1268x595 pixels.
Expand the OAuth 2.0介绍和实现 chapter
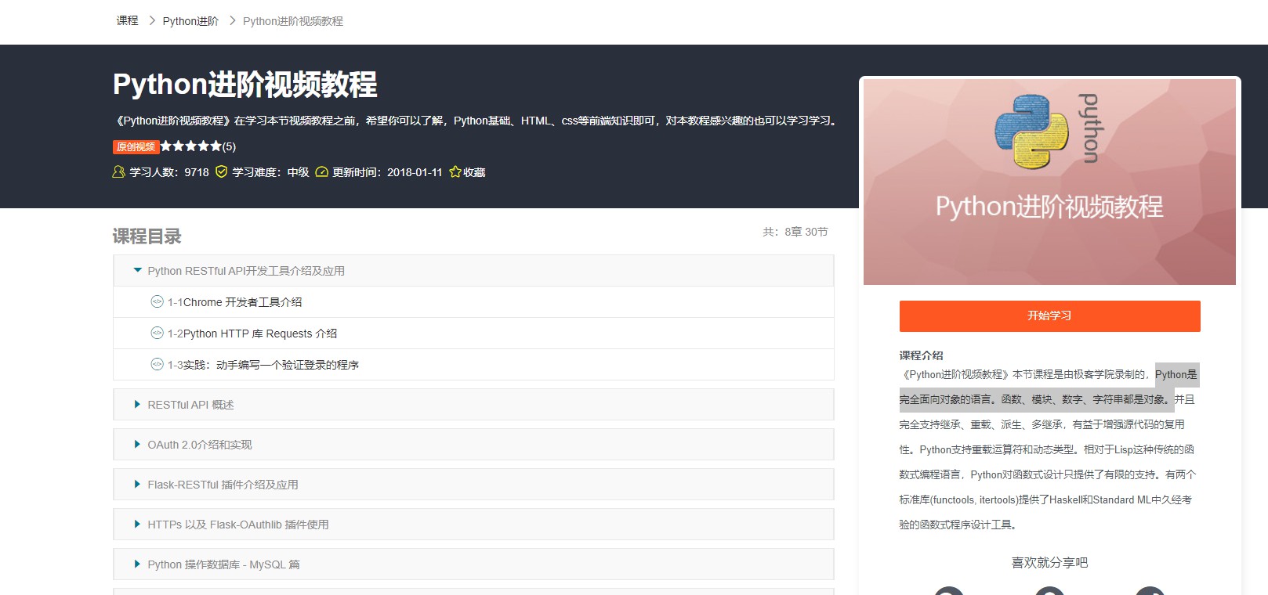(x=473, y=445)
